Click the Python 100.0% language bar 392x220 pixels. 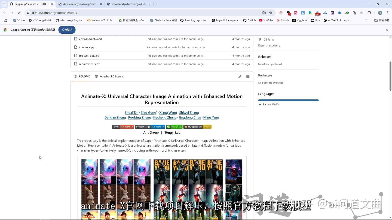click(x=288, y=100)
